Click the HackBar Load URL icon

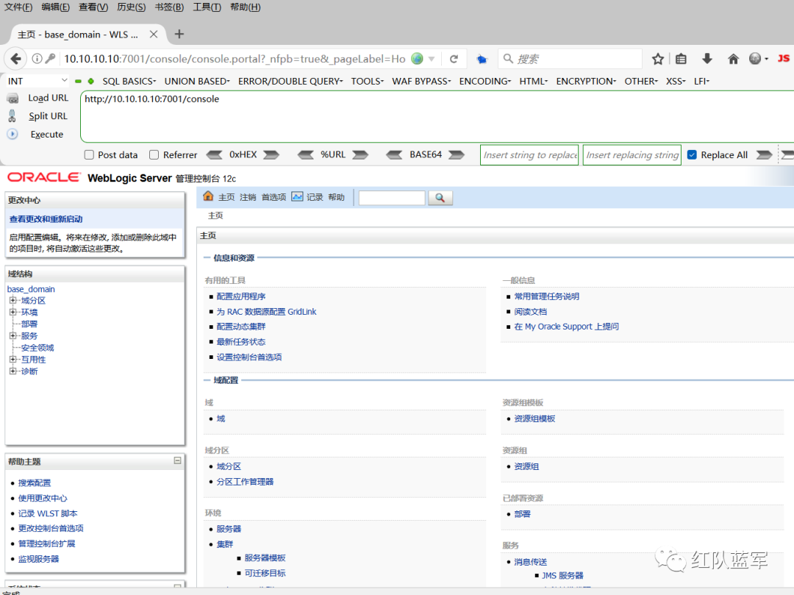pos(12,99)
